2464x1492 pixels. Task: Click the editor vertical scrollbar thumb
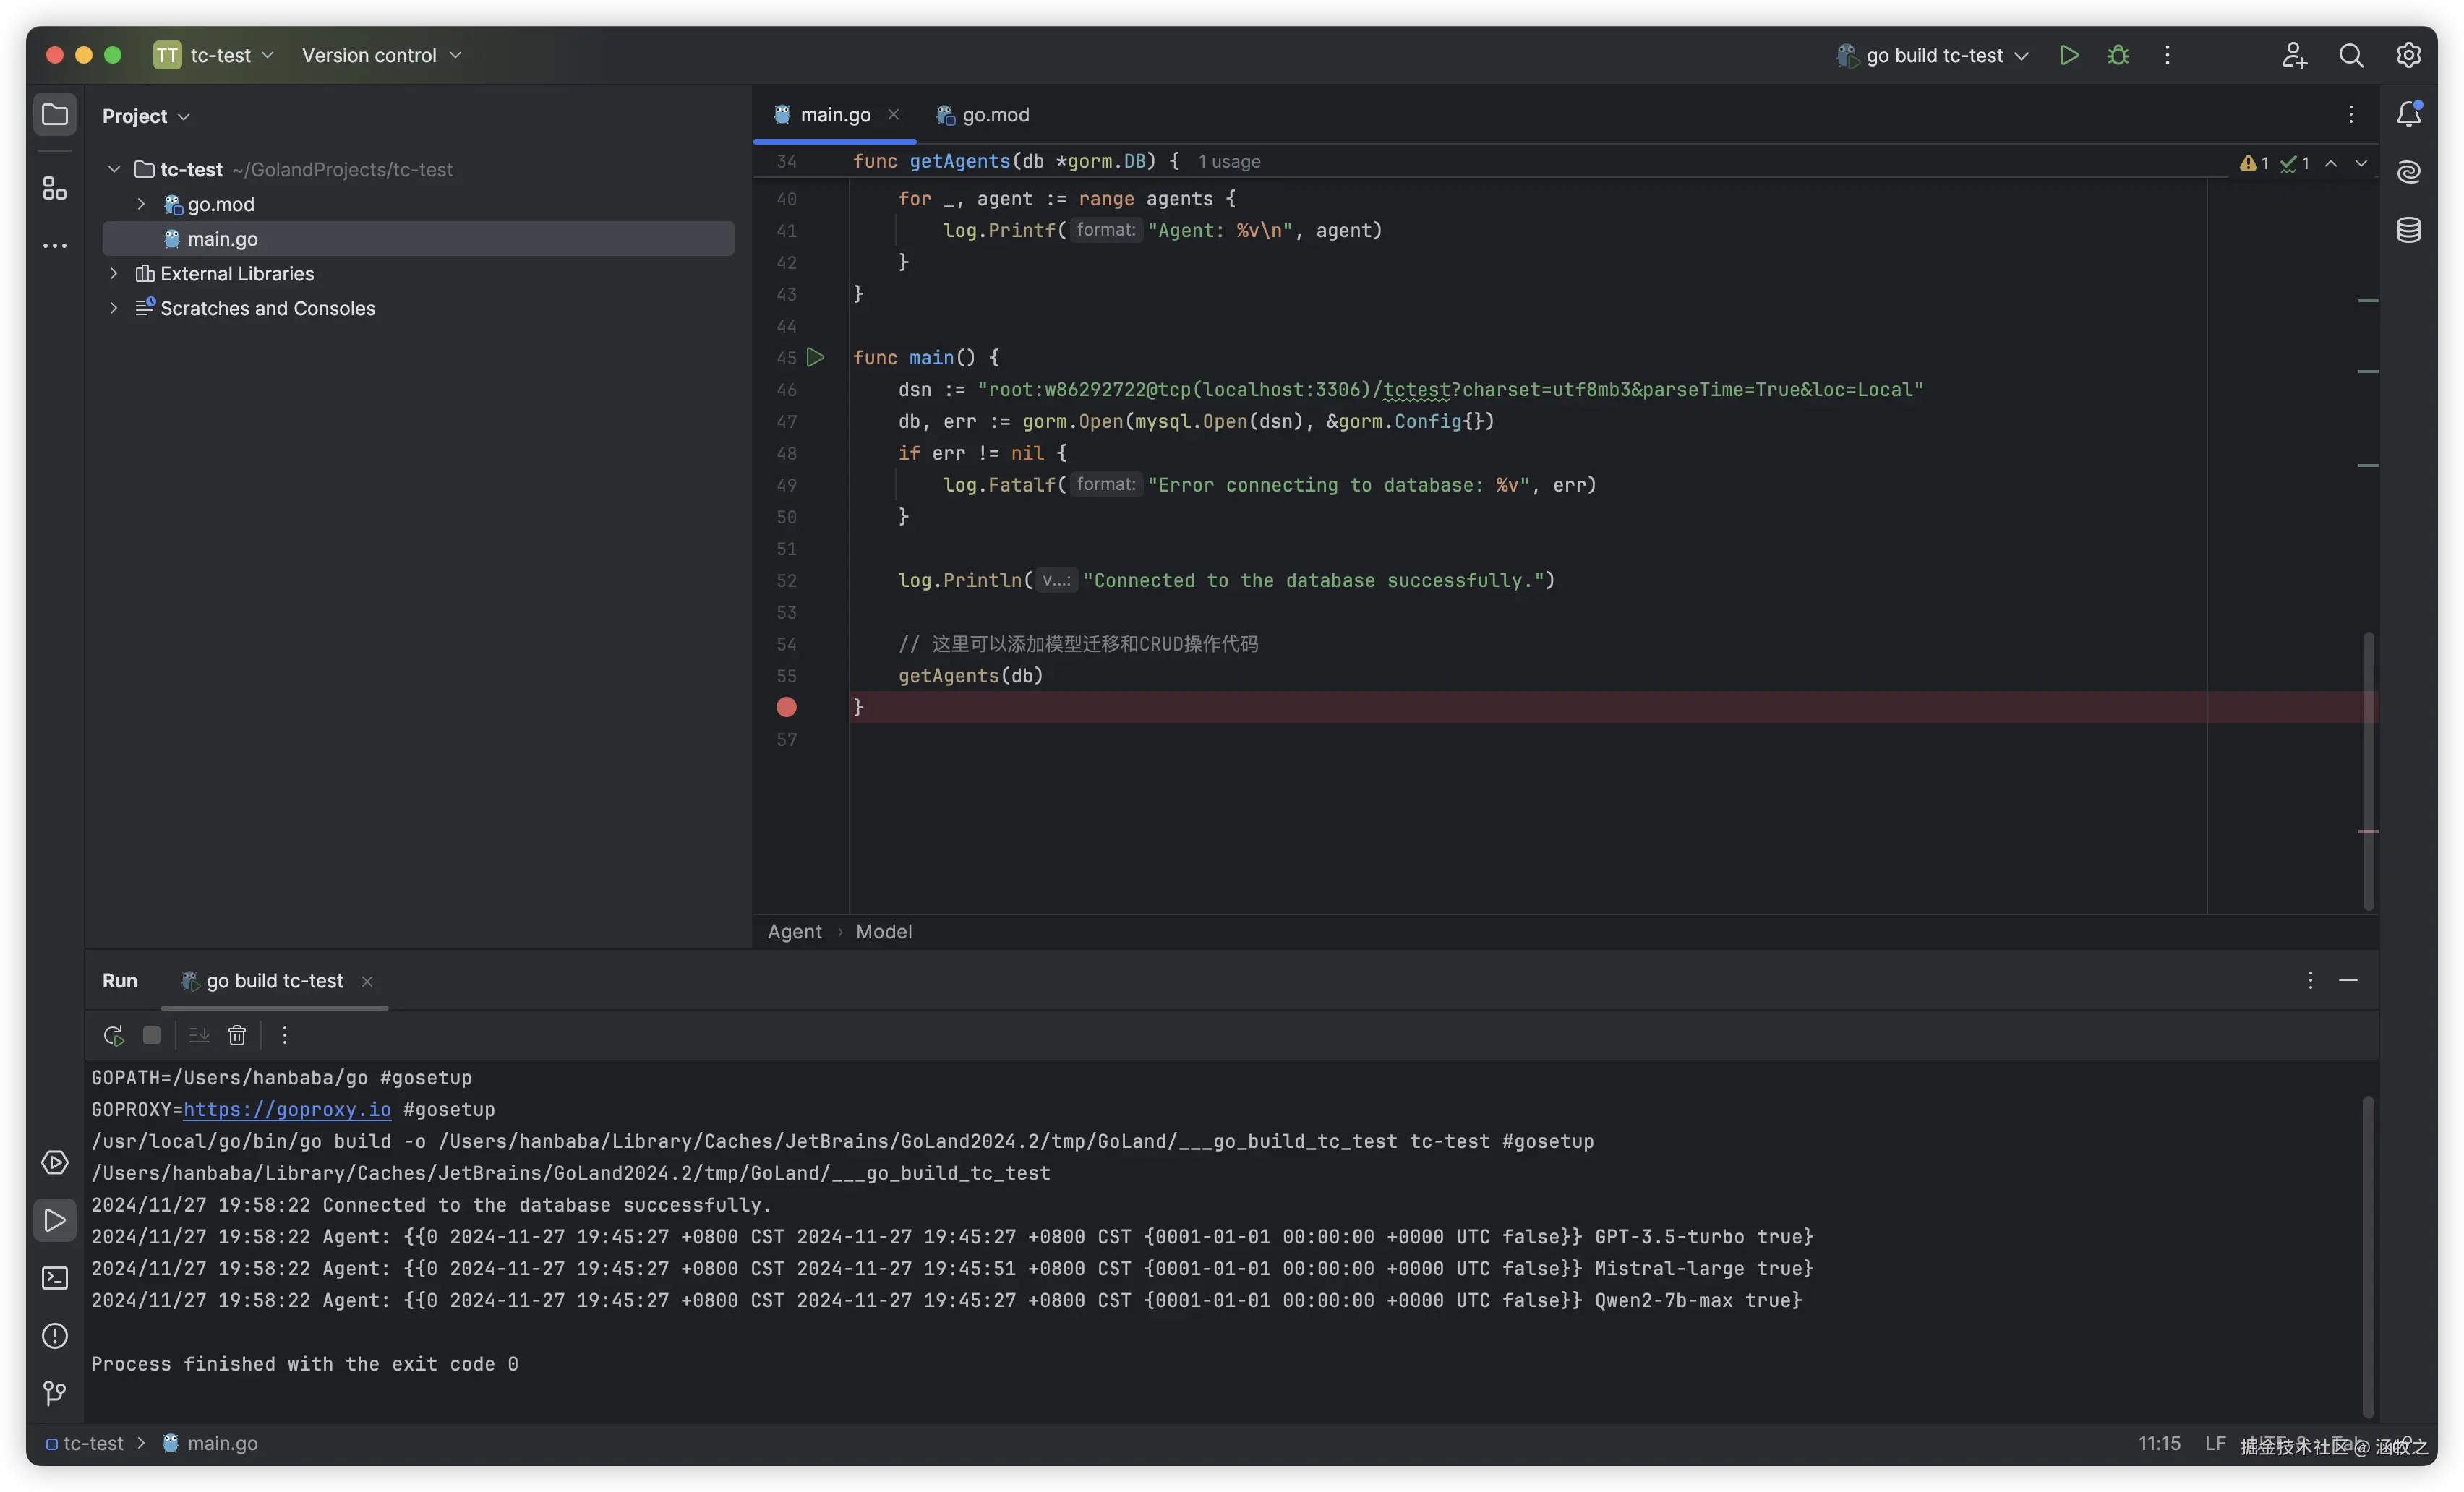pyautogui.click(x=2368, y=770)
